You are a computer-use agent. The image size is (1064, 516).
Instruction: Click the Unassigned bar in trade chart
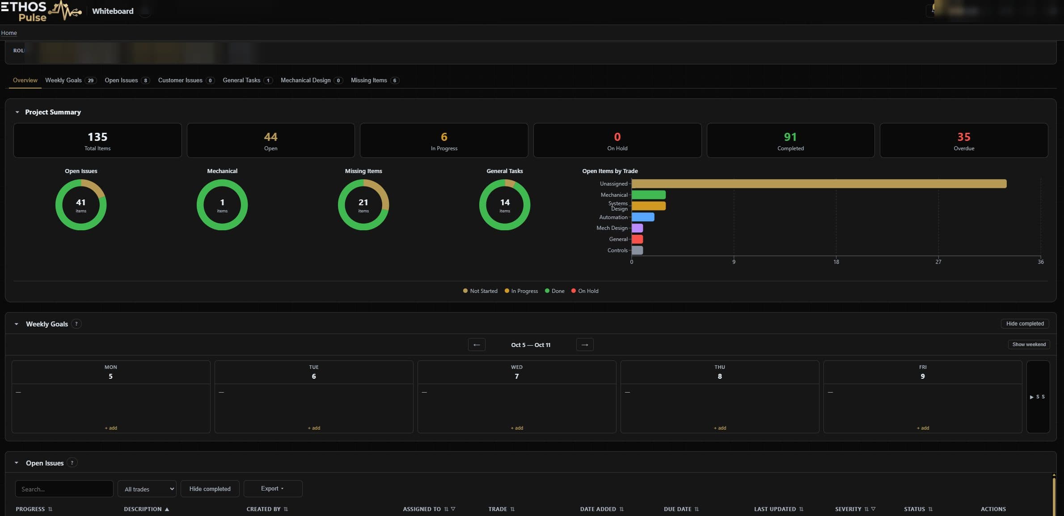[x=819, y=184]
